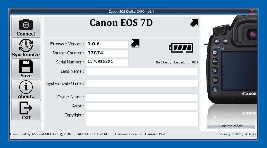Select the Serial Number field
Viewport: 267px width, 148px height.
pos(107,62)
